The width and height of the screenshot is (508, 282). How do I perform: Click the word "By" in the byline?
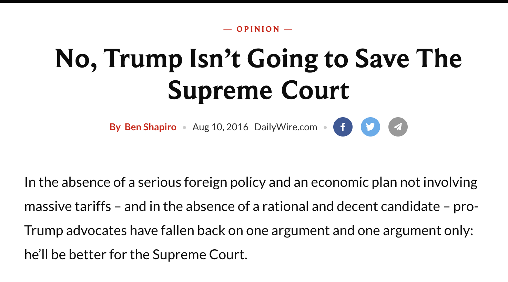click(115, 127)
